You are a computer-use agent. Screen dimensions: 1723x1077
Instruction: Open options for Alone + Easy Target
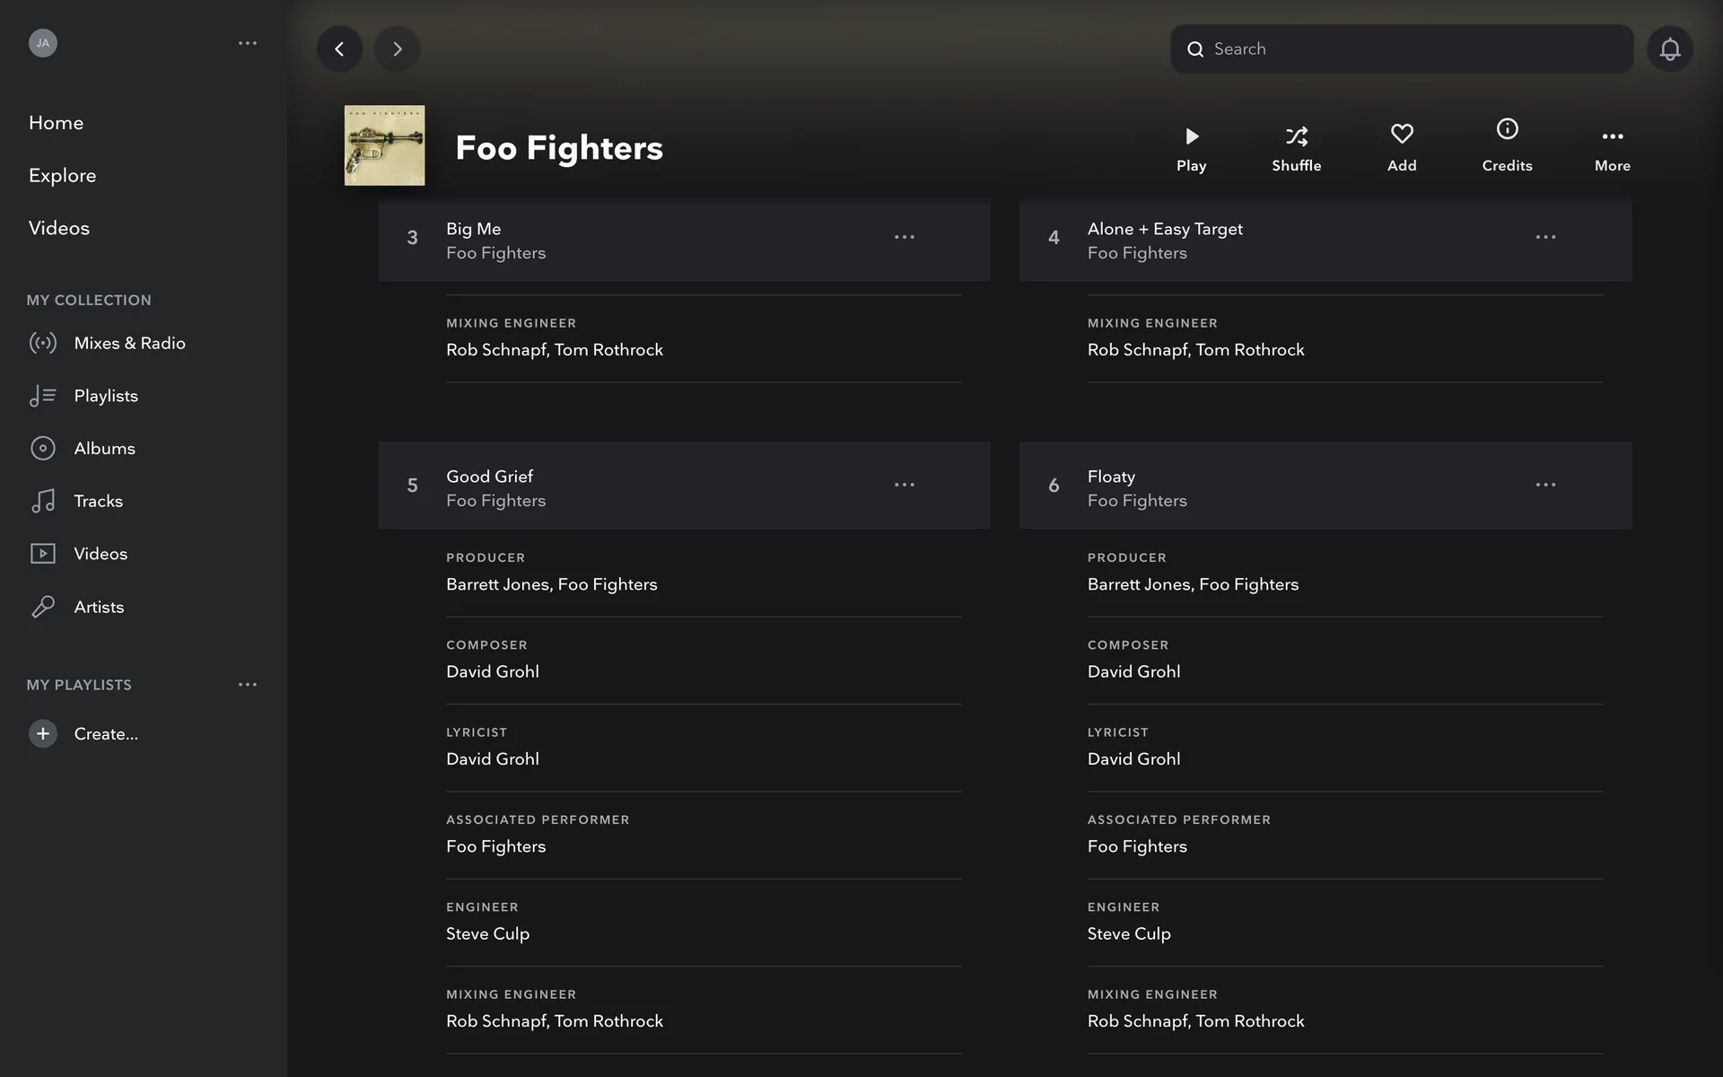click(1544, 237)
